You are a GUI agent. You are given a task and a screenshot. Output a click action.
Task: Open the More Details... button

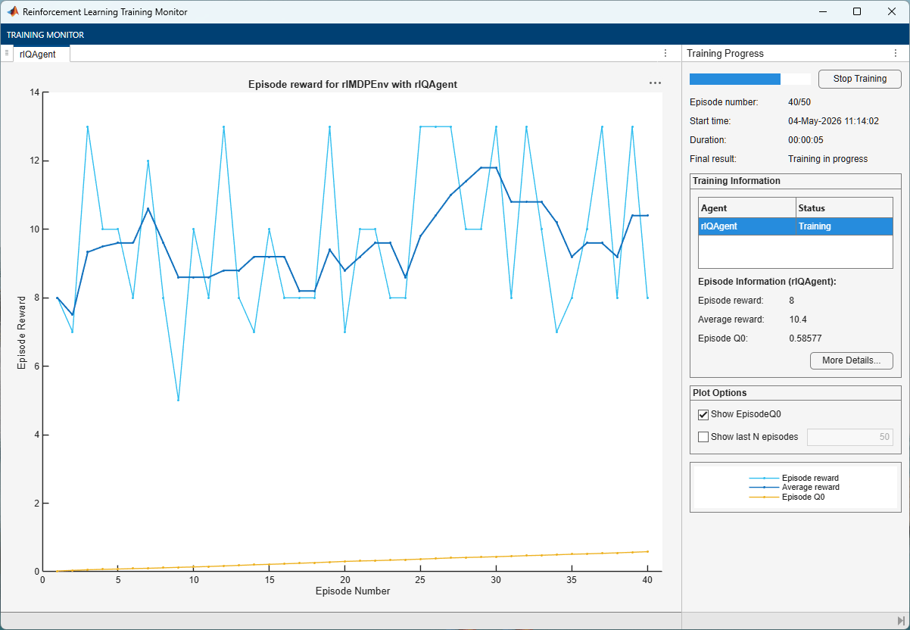click(x=851, y=360)
